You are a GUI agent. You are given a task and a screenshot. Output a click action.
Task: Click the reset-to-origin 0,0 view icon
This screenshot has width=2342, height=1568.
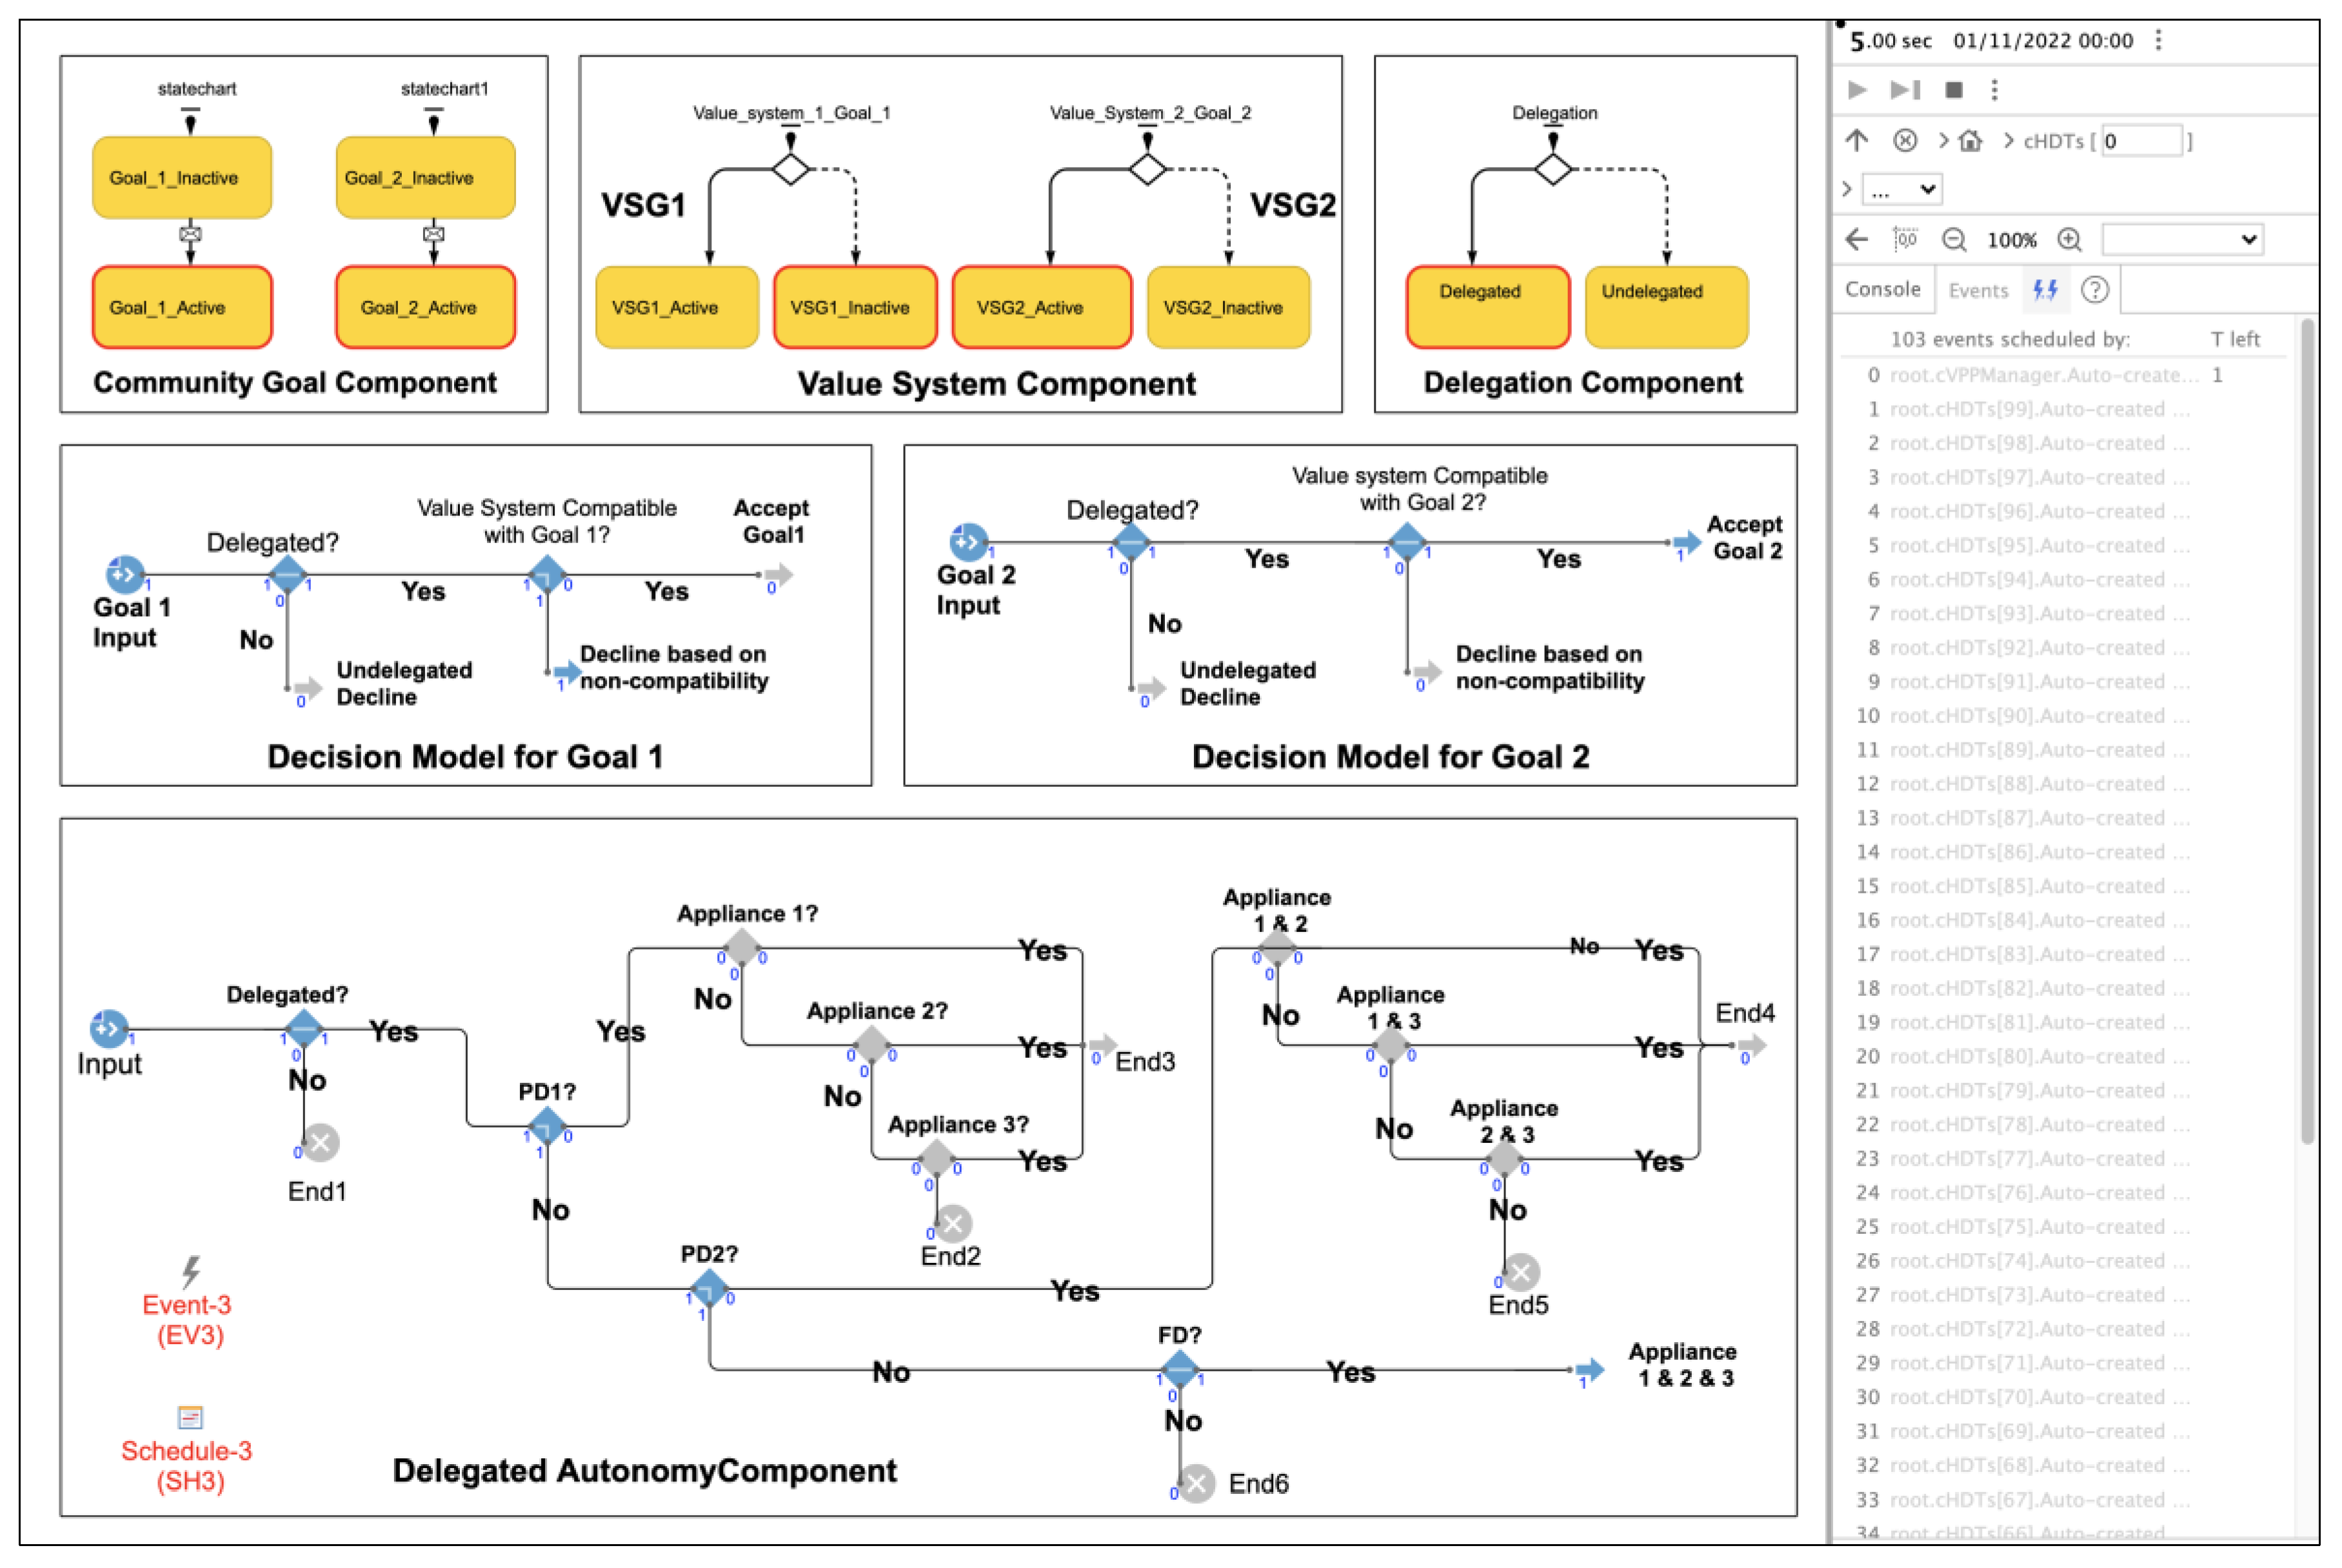(x=1906, y=239)
